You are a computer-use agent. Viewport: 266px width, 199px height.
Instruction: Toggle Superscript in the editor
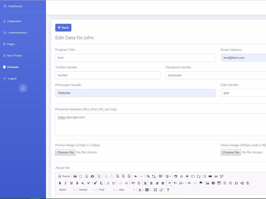pyautogui.click(x=89, y=183)
